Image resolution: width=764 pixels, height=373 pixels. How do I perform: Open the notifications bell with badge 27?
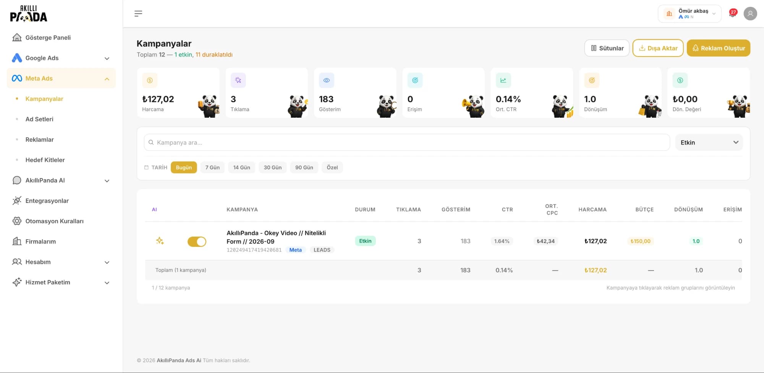pyautogui.click(x=733, y=13)
